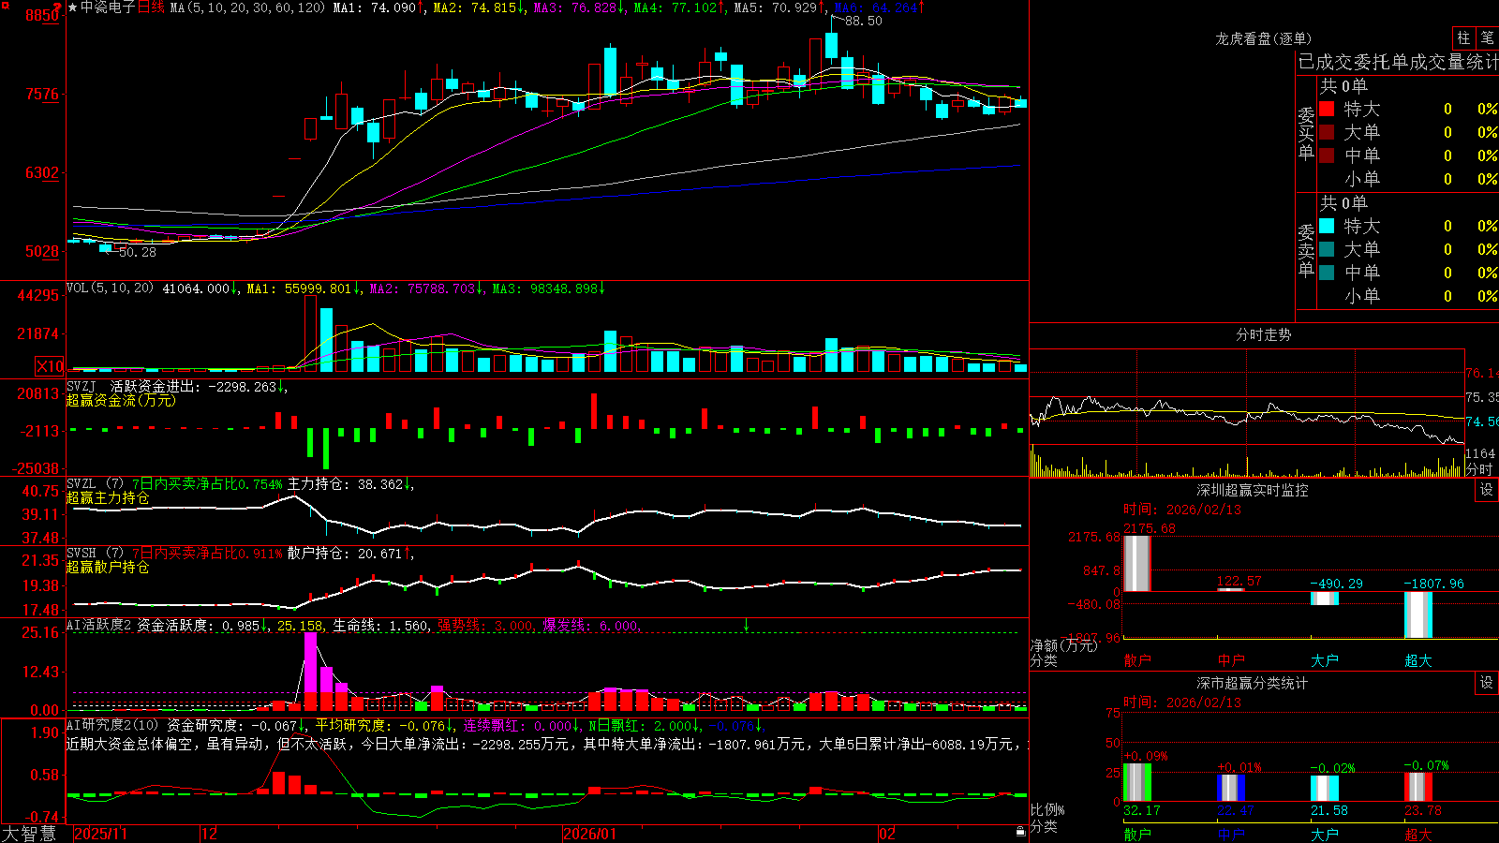Screen dimensions: 1499x843
Task: Click the 深市超赢分类统计 panel title
Action: pyautogui.click(x=1252, y=683)
